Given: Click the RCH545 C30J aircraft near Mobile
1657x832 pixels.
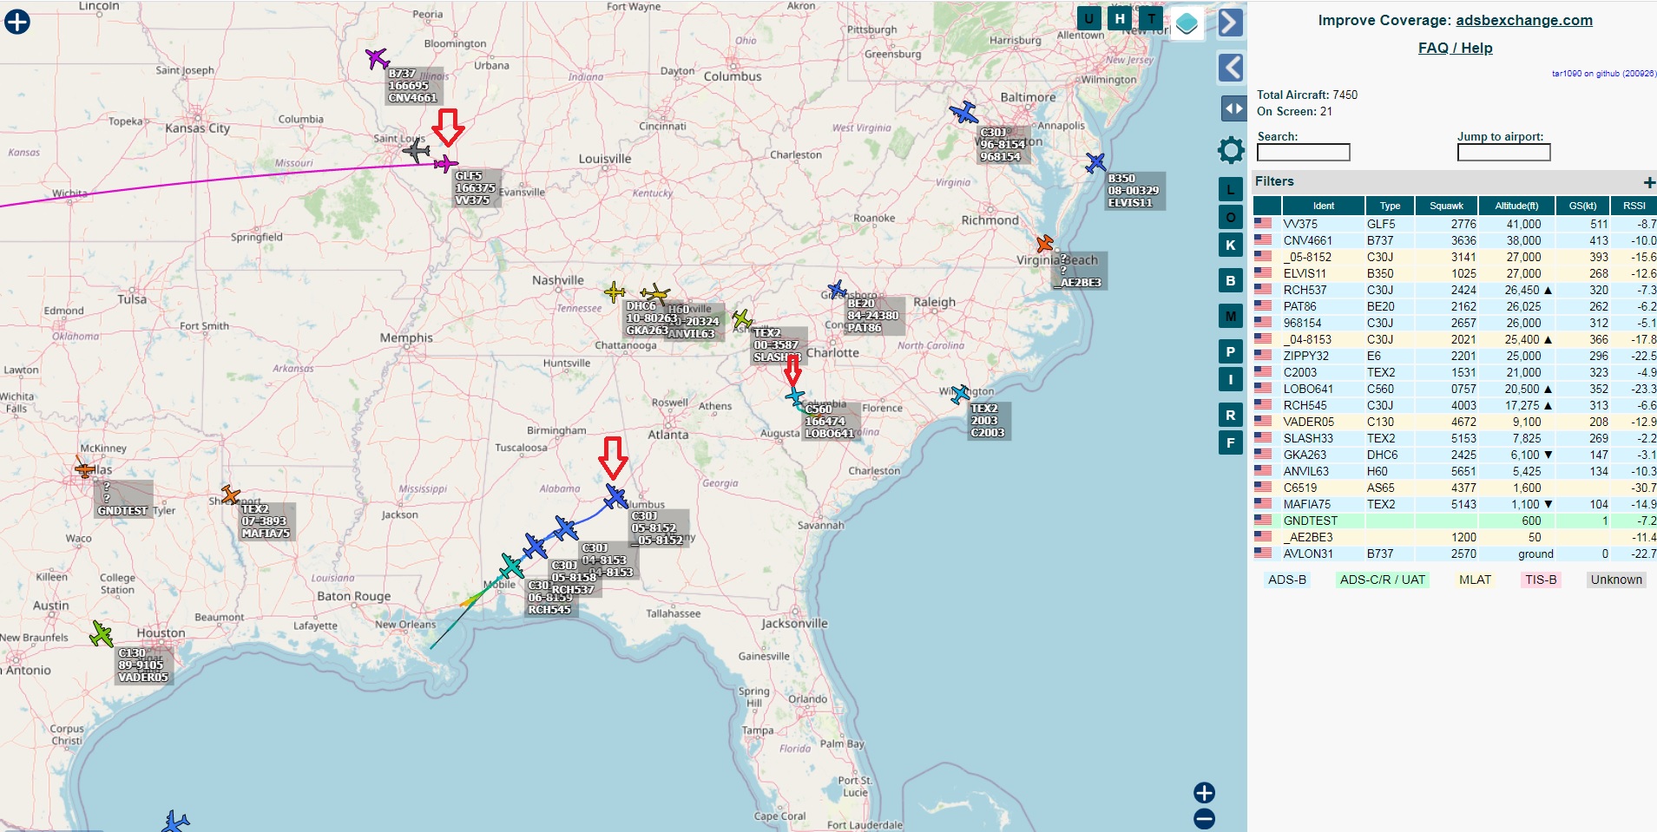Looking at the screenshot, I should [512, 567].
